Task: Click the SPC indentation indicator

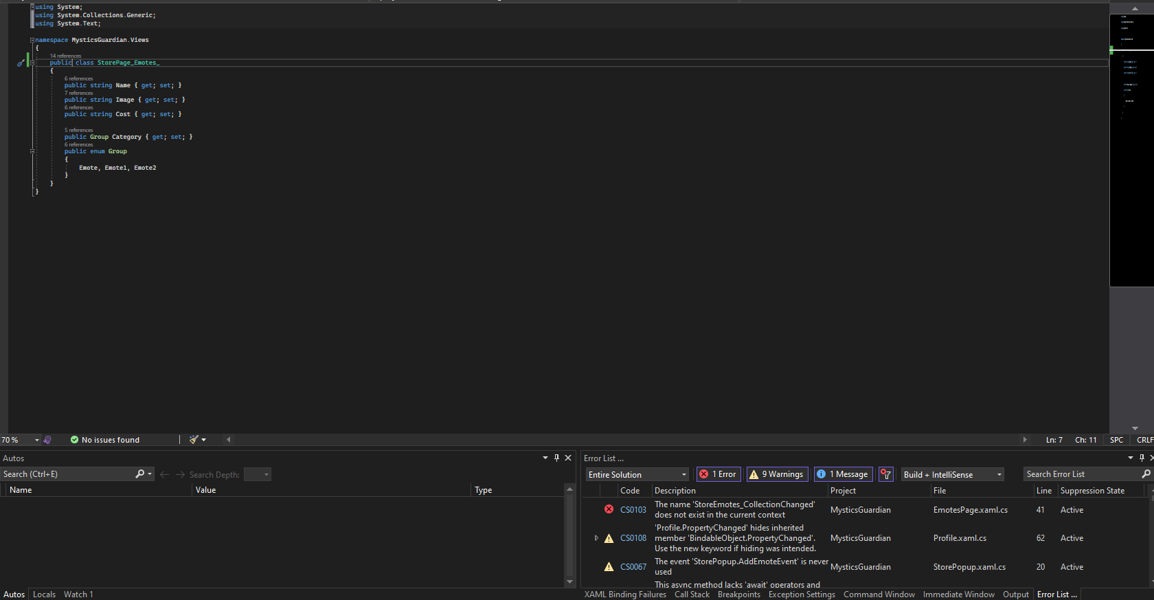Action: click(x=1117, y=440)
